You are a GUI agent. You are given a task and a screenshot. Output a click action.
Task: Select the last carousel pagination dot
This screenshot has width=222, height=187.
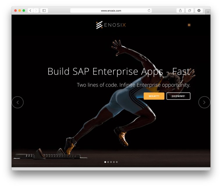click(117, 162)
